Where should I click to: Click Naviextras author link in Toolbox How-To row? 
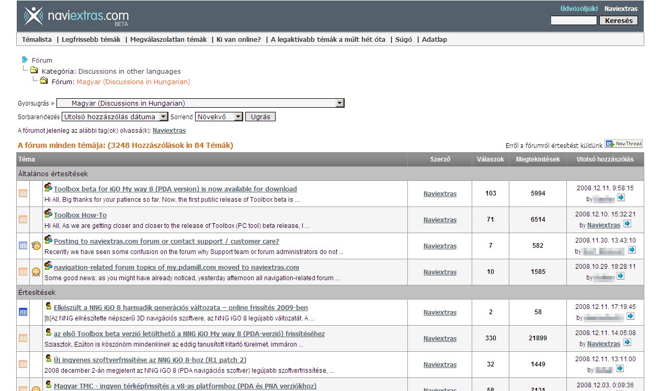point(440,220)
